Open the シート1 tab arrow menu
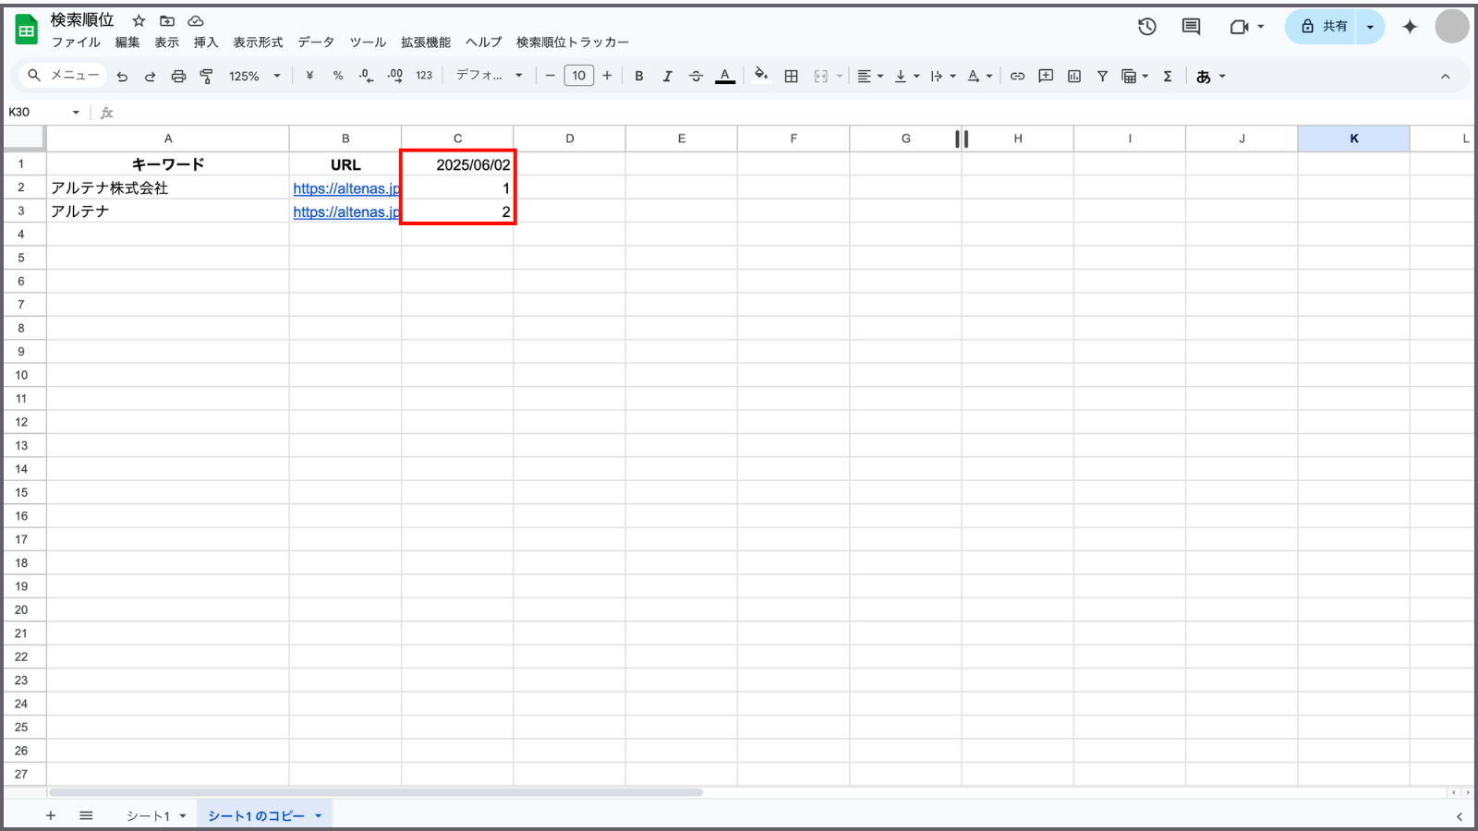The width and height of the screenshot is (1478, 831). pos(183,816)
